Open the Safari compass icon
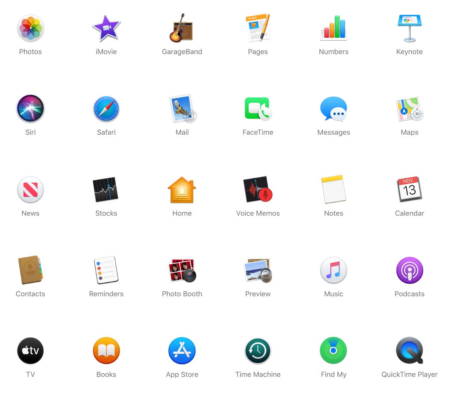450x394 pixels. point(106,109)
